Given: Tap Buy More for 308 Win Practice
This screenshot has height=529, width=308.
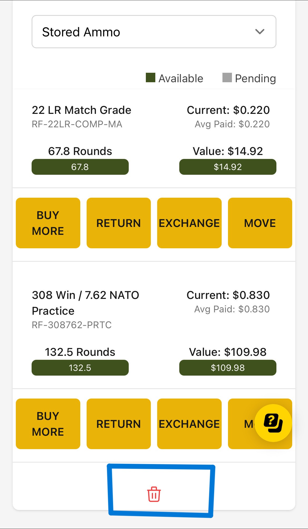Looking at the screenshot, I should click(48, 424).
